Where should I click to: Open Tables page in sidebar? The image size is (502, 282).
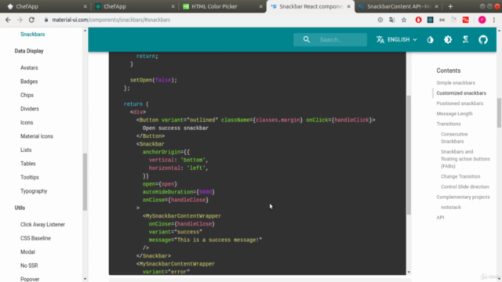pyautogui.click(x=28, y=164)
